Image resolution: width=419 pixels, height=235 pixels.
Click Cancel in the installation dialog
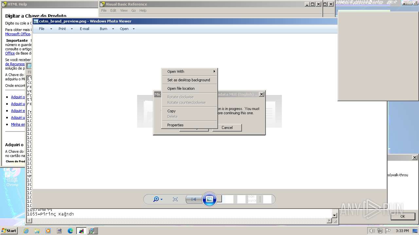coord(227,128)
